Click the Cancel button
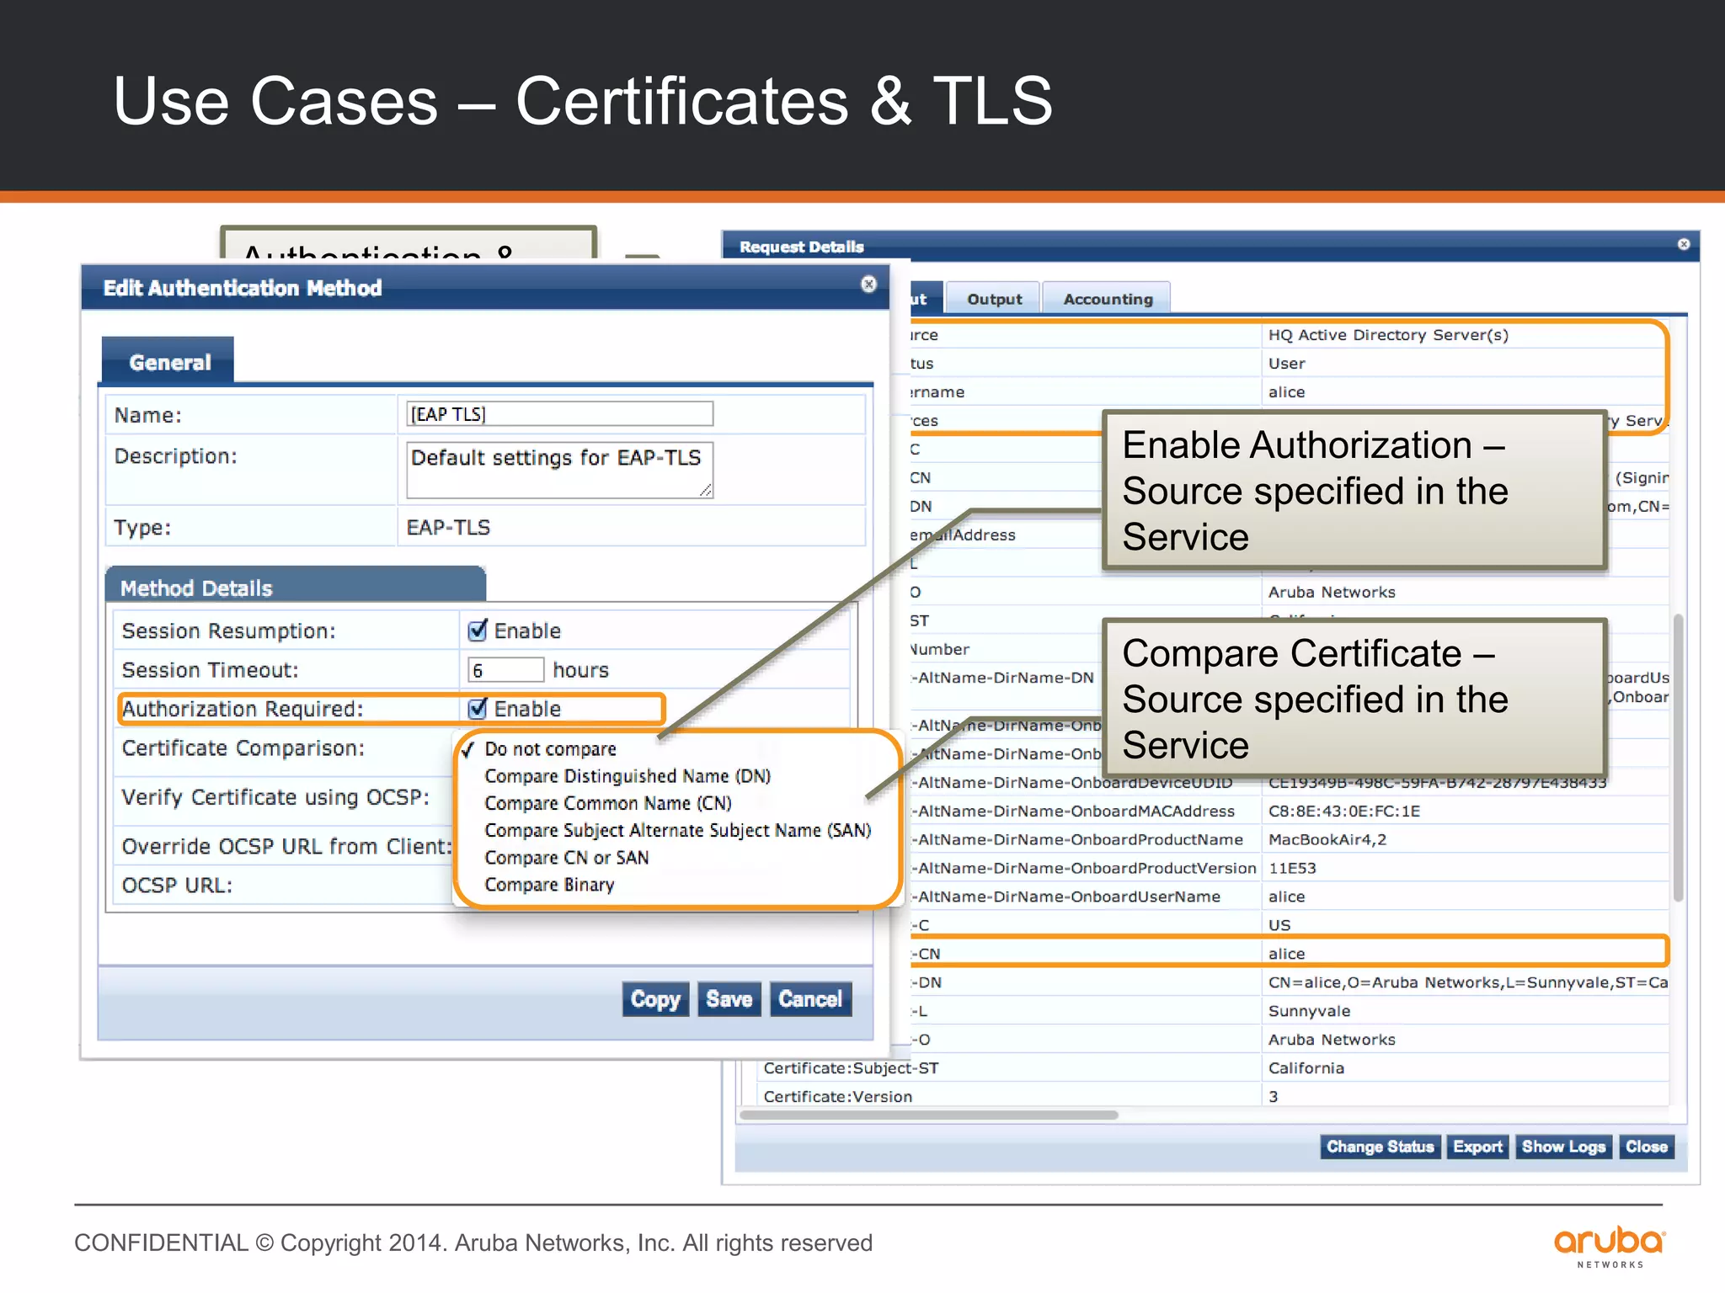This screenshot has height=1293, width=1725. click(x=810, y=999)
